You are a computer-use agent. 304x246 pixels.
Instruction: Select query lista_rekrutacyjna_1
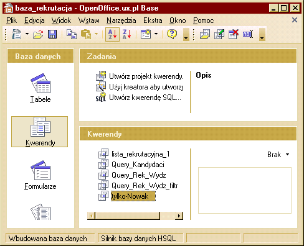(x=141, y=154)
